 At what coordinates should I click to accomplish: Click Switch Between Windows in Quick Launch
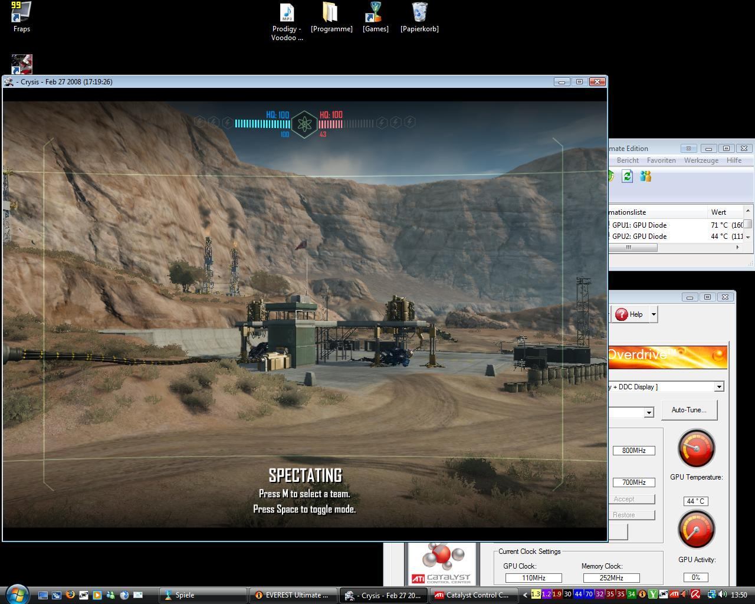point(57,595)
